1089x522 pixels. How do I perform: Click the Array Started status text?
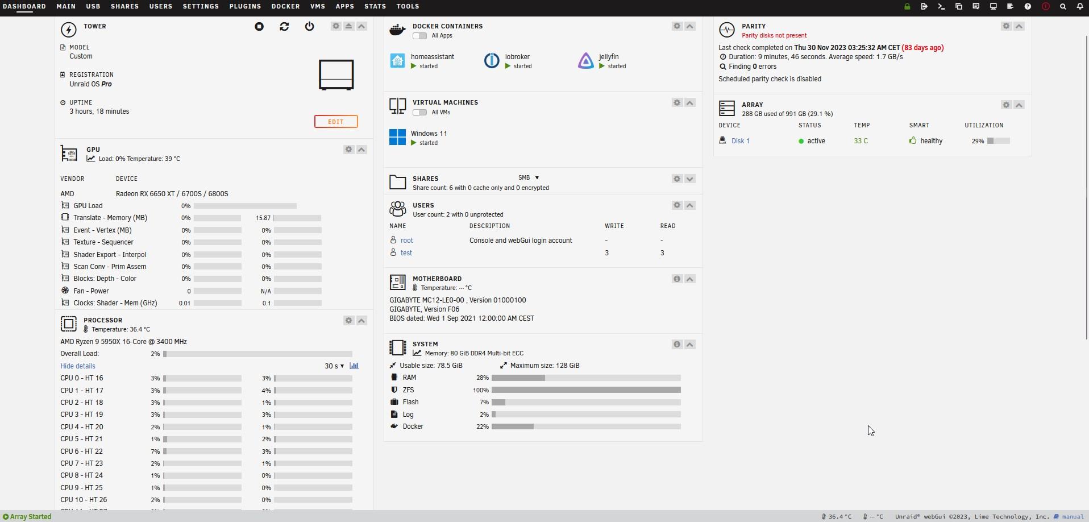click(x=31, y=517)
